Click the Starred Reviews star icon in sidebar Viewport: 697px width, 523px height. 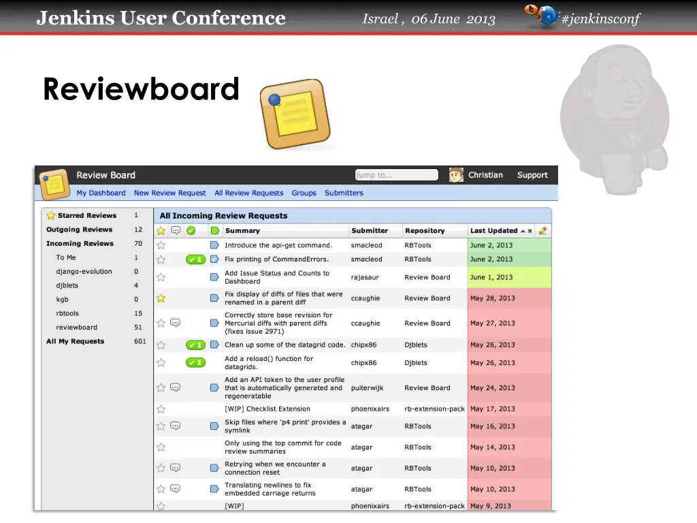51,215
